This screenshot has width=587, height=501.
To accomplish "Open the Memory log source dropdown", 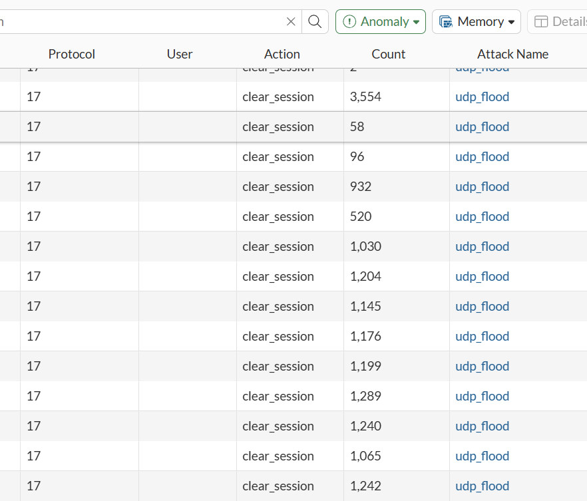I will pyautogui.click(x=477, y=22).
